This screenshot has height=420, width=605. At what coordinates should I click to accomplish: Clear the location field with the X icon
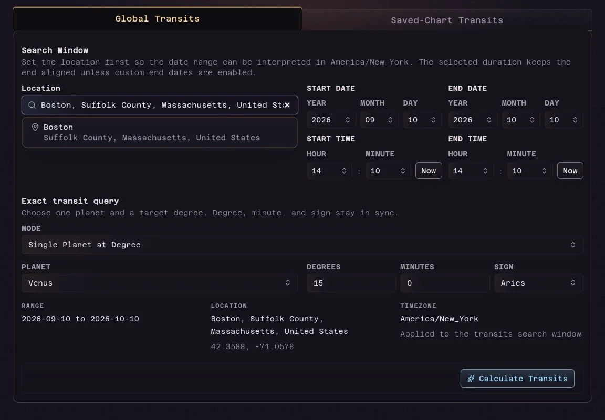click(x=287, y=105)
